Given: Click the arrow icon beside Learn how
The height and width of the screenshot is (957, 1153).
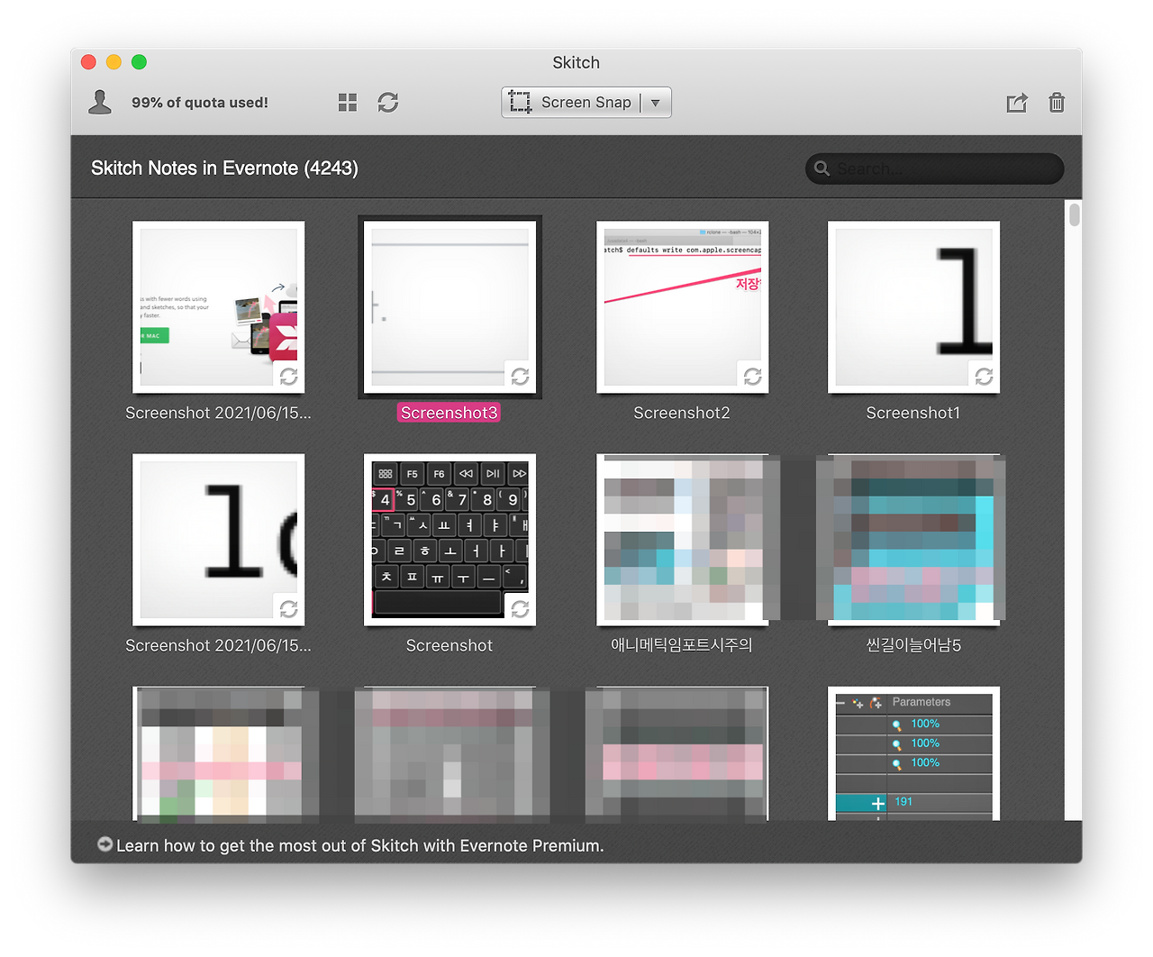Looking at the screenshot, I should tap(105, 844).
